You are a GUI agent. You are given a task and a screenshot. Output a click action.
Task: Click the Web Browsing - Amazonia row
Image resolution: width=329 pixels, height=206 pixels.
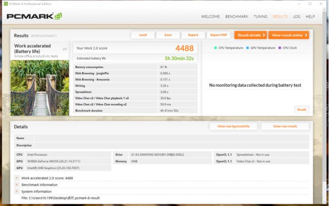[135, 80]
